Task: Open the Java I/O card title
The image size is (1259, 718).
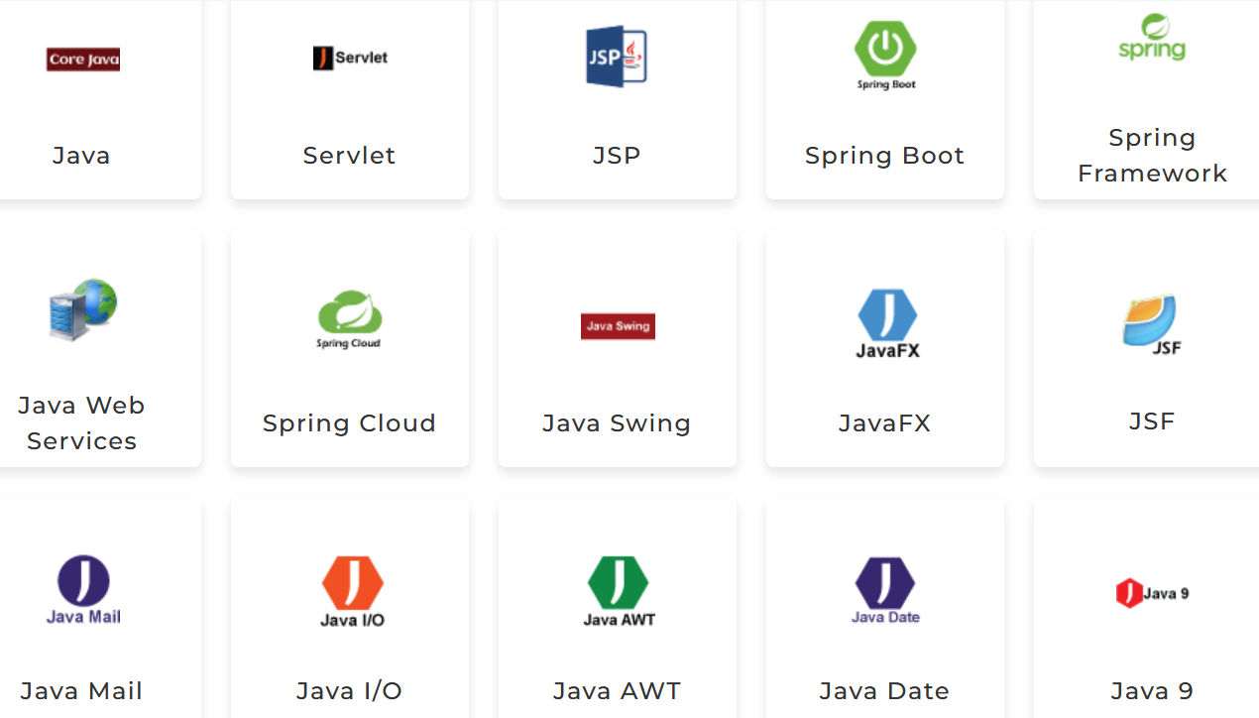Action: point(349,691)
